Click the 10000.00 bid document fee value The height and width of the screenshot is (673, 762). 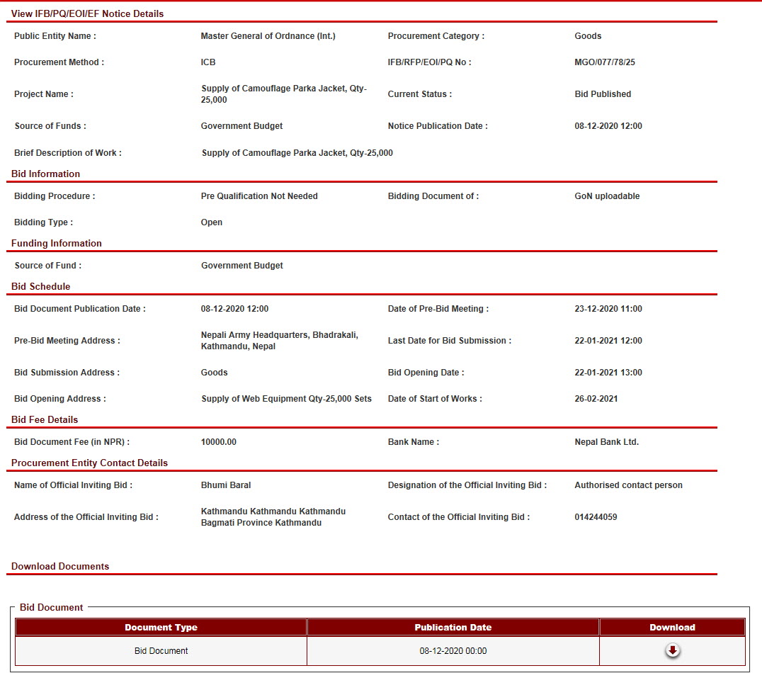[218, 442]
